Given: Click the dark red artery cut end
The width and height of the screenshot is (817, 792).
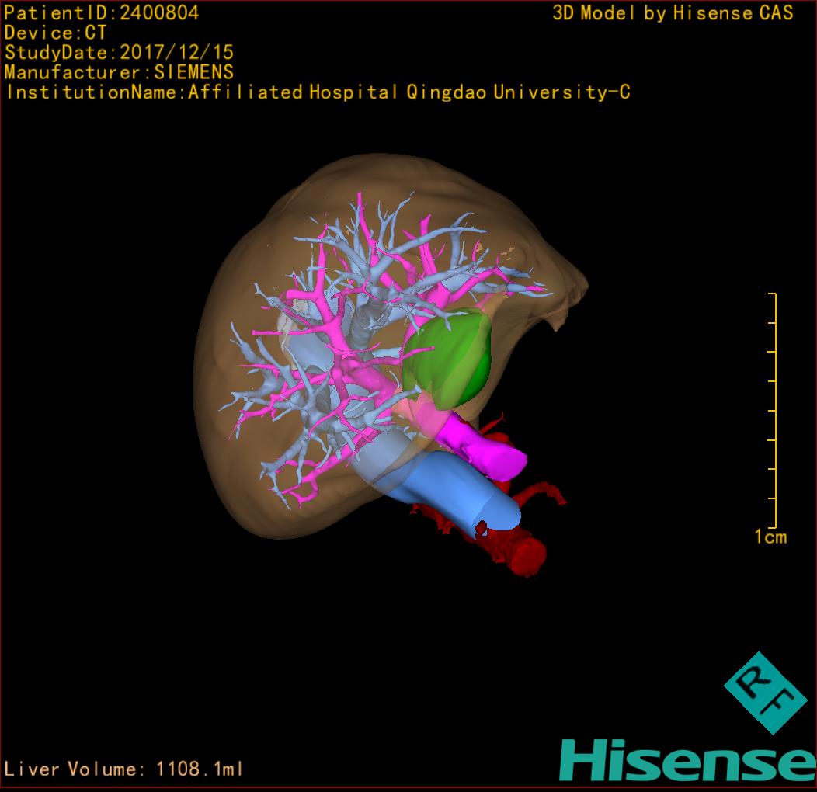Looking at the screenshot, I should (x=527, y=554).
